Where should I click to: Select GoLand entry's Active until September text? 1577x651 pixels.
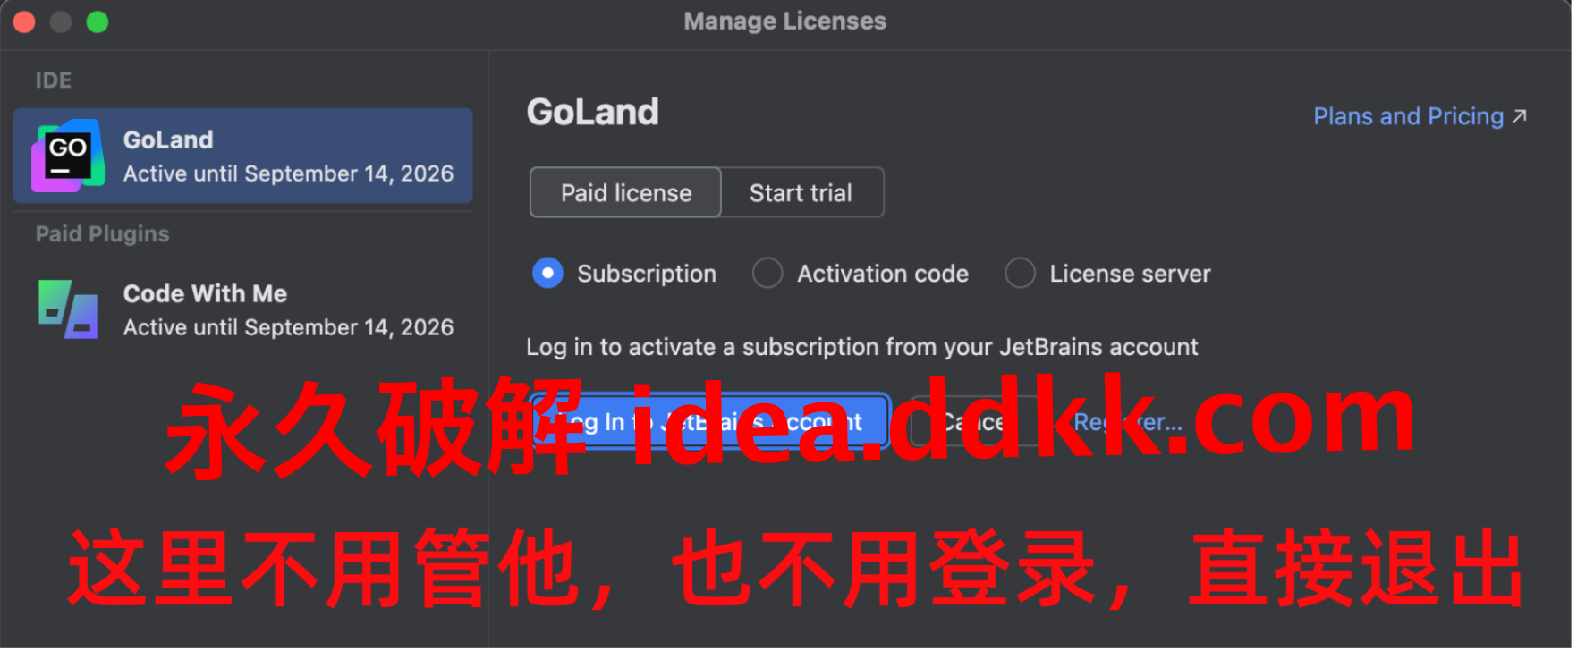point(288,173)
